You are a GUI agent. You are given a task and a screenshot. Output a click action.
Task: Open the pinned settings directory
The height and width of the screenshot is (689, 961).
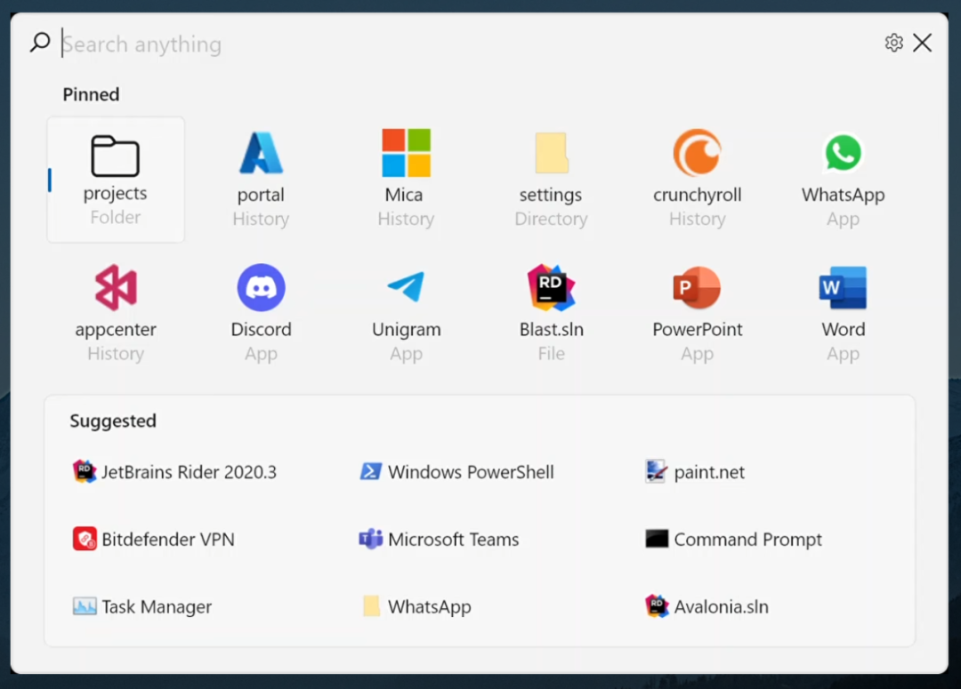[x=551, y=180]
